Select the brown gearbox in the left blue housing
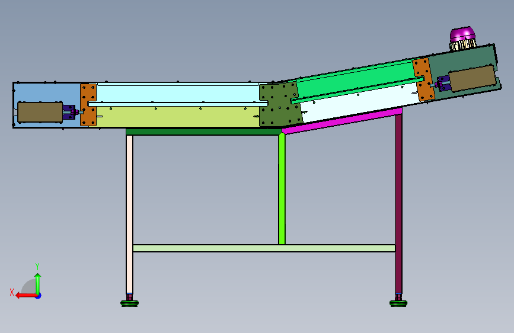Viewport: 514px width, 333px height. (x=40, y=112)
